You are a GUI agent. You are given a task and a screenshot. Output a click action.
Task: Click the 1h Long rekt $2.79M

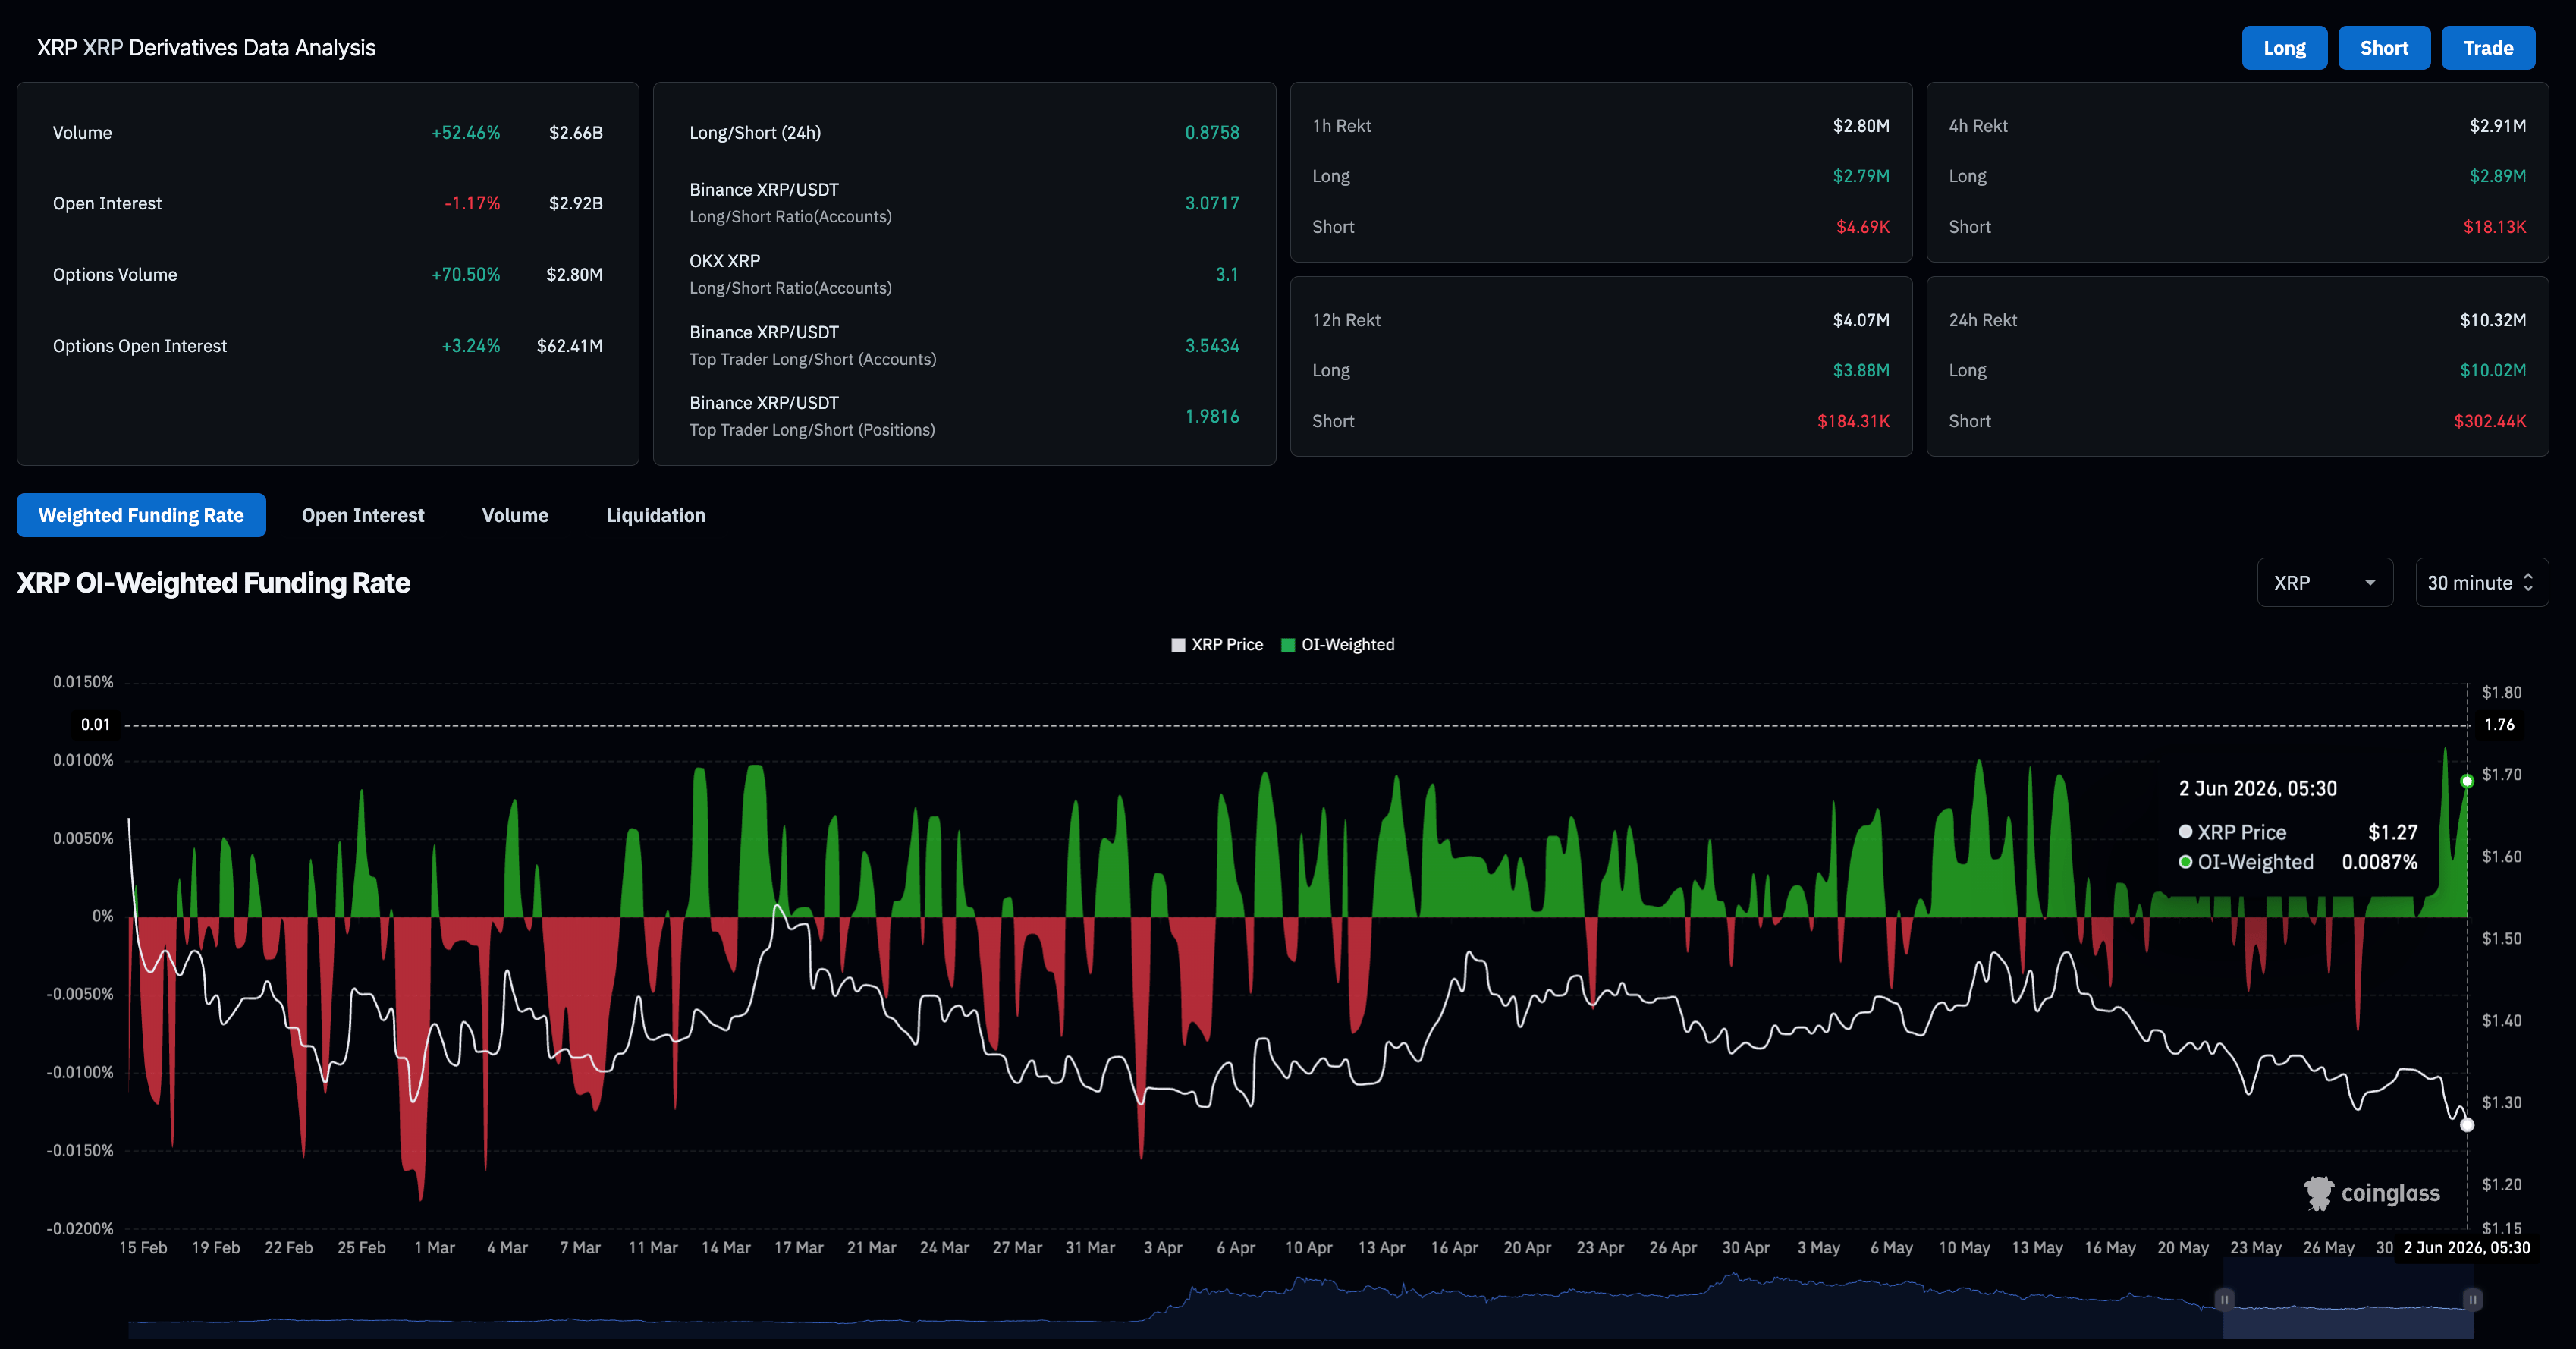pyautogui.click(x=1861, y=176)
